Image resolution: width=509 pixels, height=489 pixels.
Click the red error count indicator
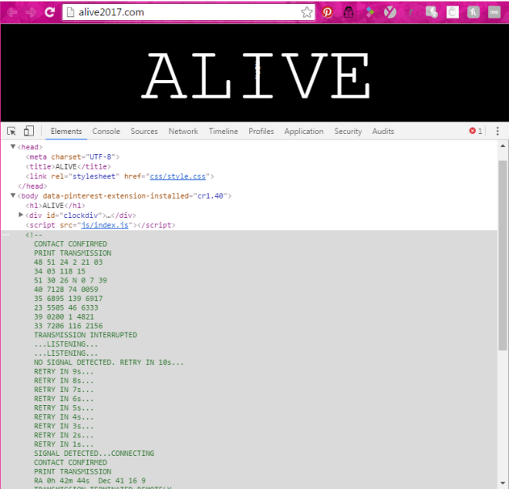point(476,132)
